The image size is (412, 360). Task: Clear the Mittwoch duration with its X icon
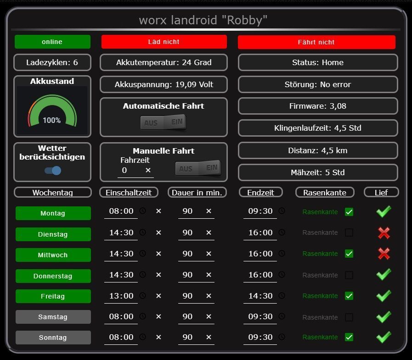coord(209,254)
